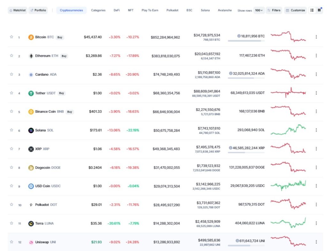The height and width of the screenshot is (251, 327).
Task: Star Cardano to add to watchlist
Action: (11, 74)
